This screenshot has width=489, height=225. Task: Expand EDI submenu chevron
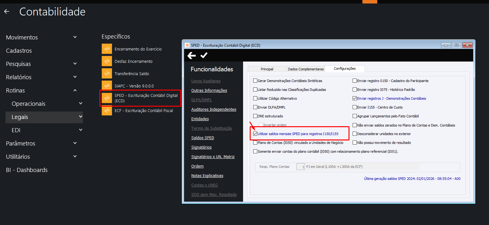[x=81, y=130]
